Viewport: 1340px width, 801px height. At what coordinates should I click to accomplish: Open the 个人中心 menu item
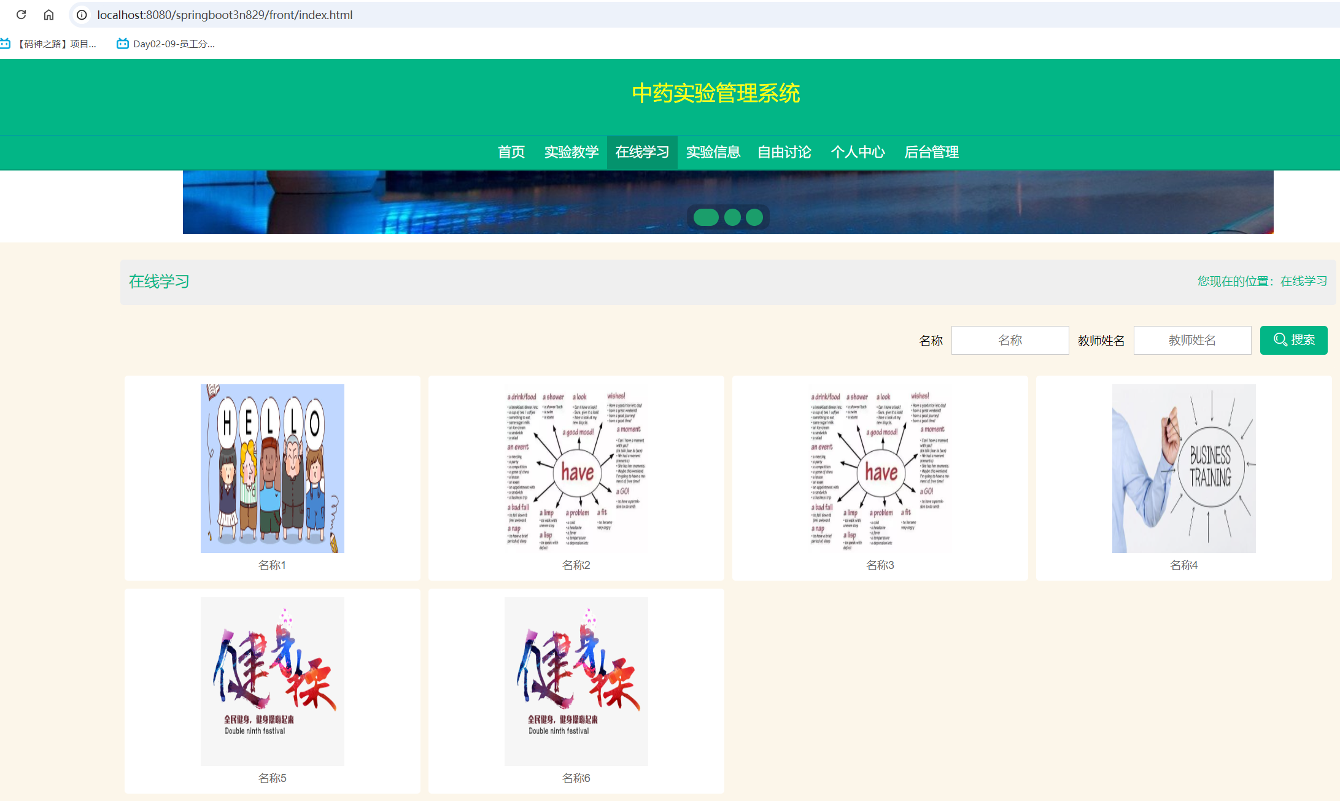(x=859, y=152)
